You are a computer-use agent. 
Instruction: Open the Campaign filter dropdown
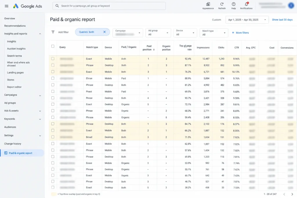pyautogui.click(x=128, y=32)
